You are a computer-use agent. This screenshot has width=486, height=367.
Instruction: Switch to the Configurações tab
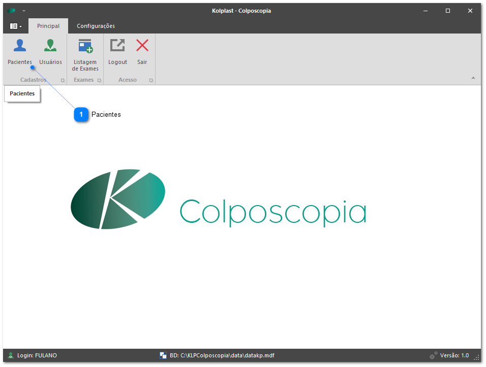[x=96, y=26]
